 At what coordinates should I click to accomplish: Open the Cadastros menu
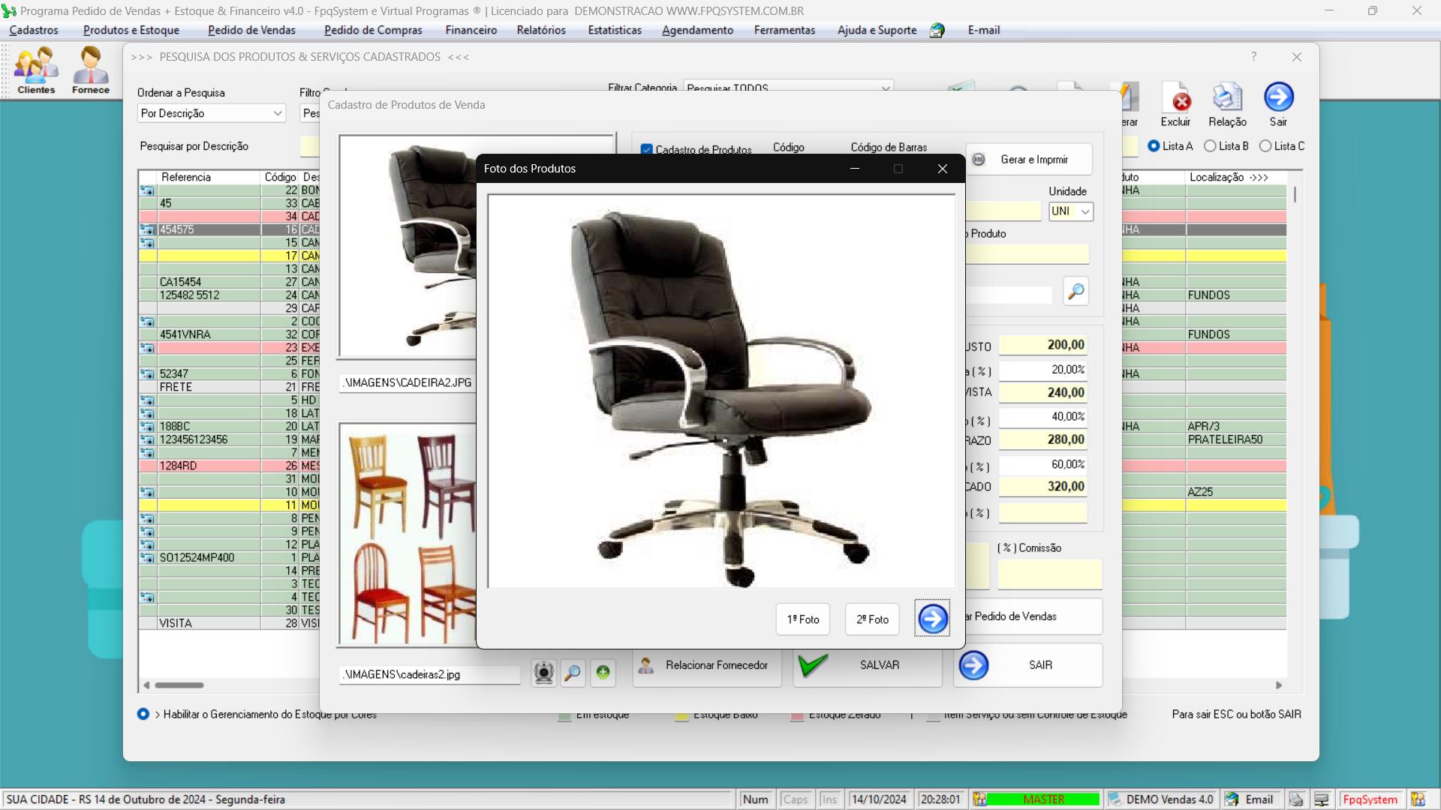click(35, 30)
